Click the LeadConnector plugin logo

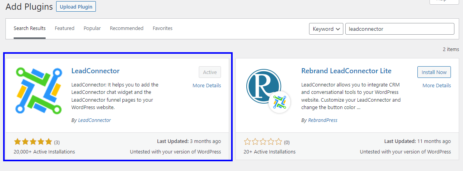pyautogui.click(x=38, y=90)
